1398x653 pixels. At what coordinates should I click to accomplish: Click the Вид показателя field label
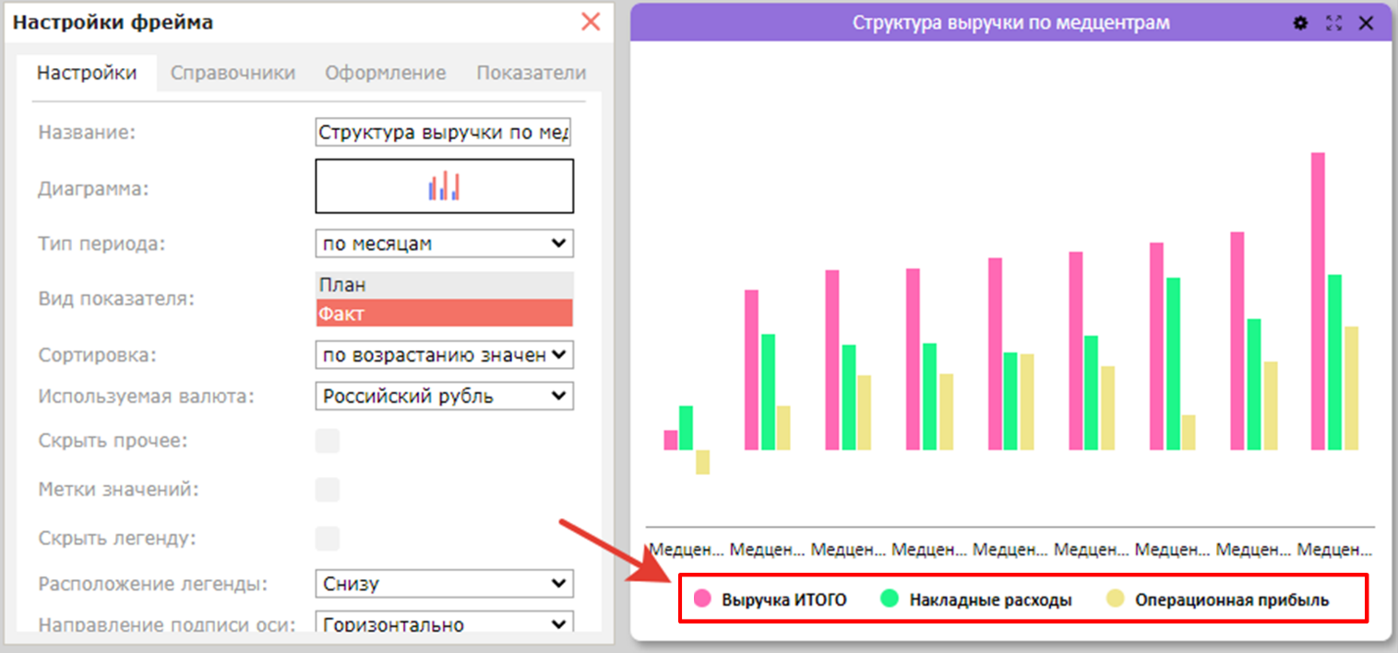tap(116, 299)
